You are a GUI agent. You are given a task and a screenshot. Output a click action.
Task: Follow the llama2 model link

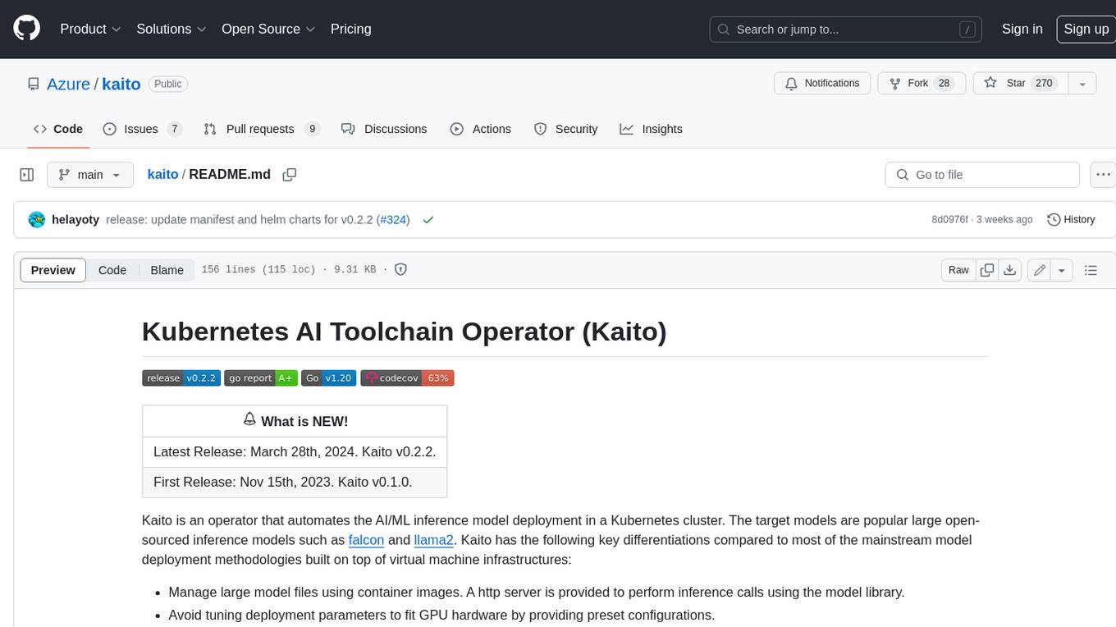(434, 540)
